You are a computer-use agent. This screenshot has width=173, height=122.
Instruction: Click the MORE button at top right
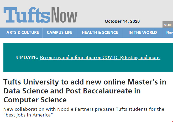(168, 25)
